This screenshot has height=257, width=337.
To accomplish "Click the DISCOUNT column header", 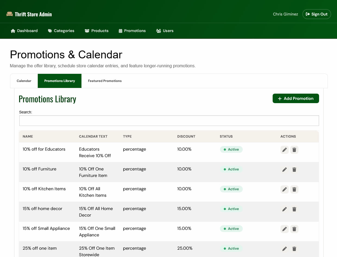I will [x=186, y=137].
